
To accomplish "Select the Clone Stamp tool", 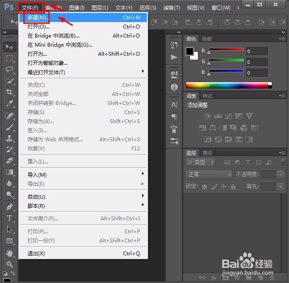I will tap(10, 138).
